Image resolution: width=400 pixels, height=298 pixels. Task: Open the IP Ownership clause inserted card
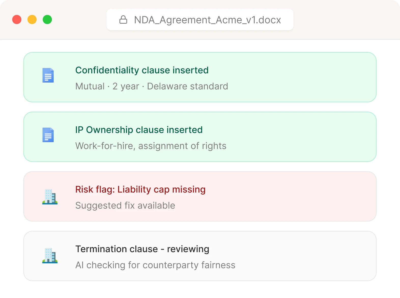click(200, 137)
